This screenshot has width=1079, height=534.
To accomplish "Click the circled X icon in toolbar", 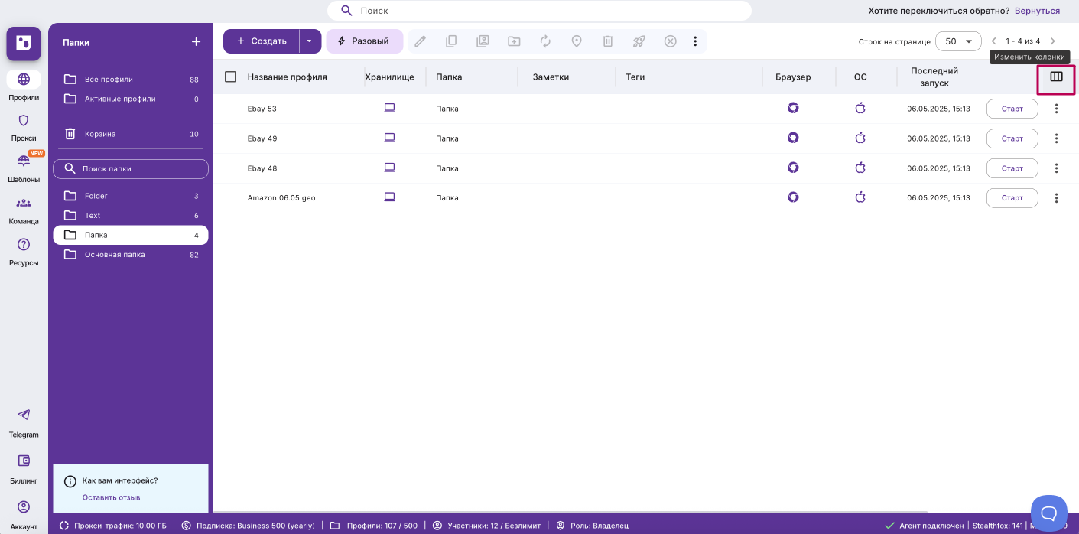I will tap(670, 41).
